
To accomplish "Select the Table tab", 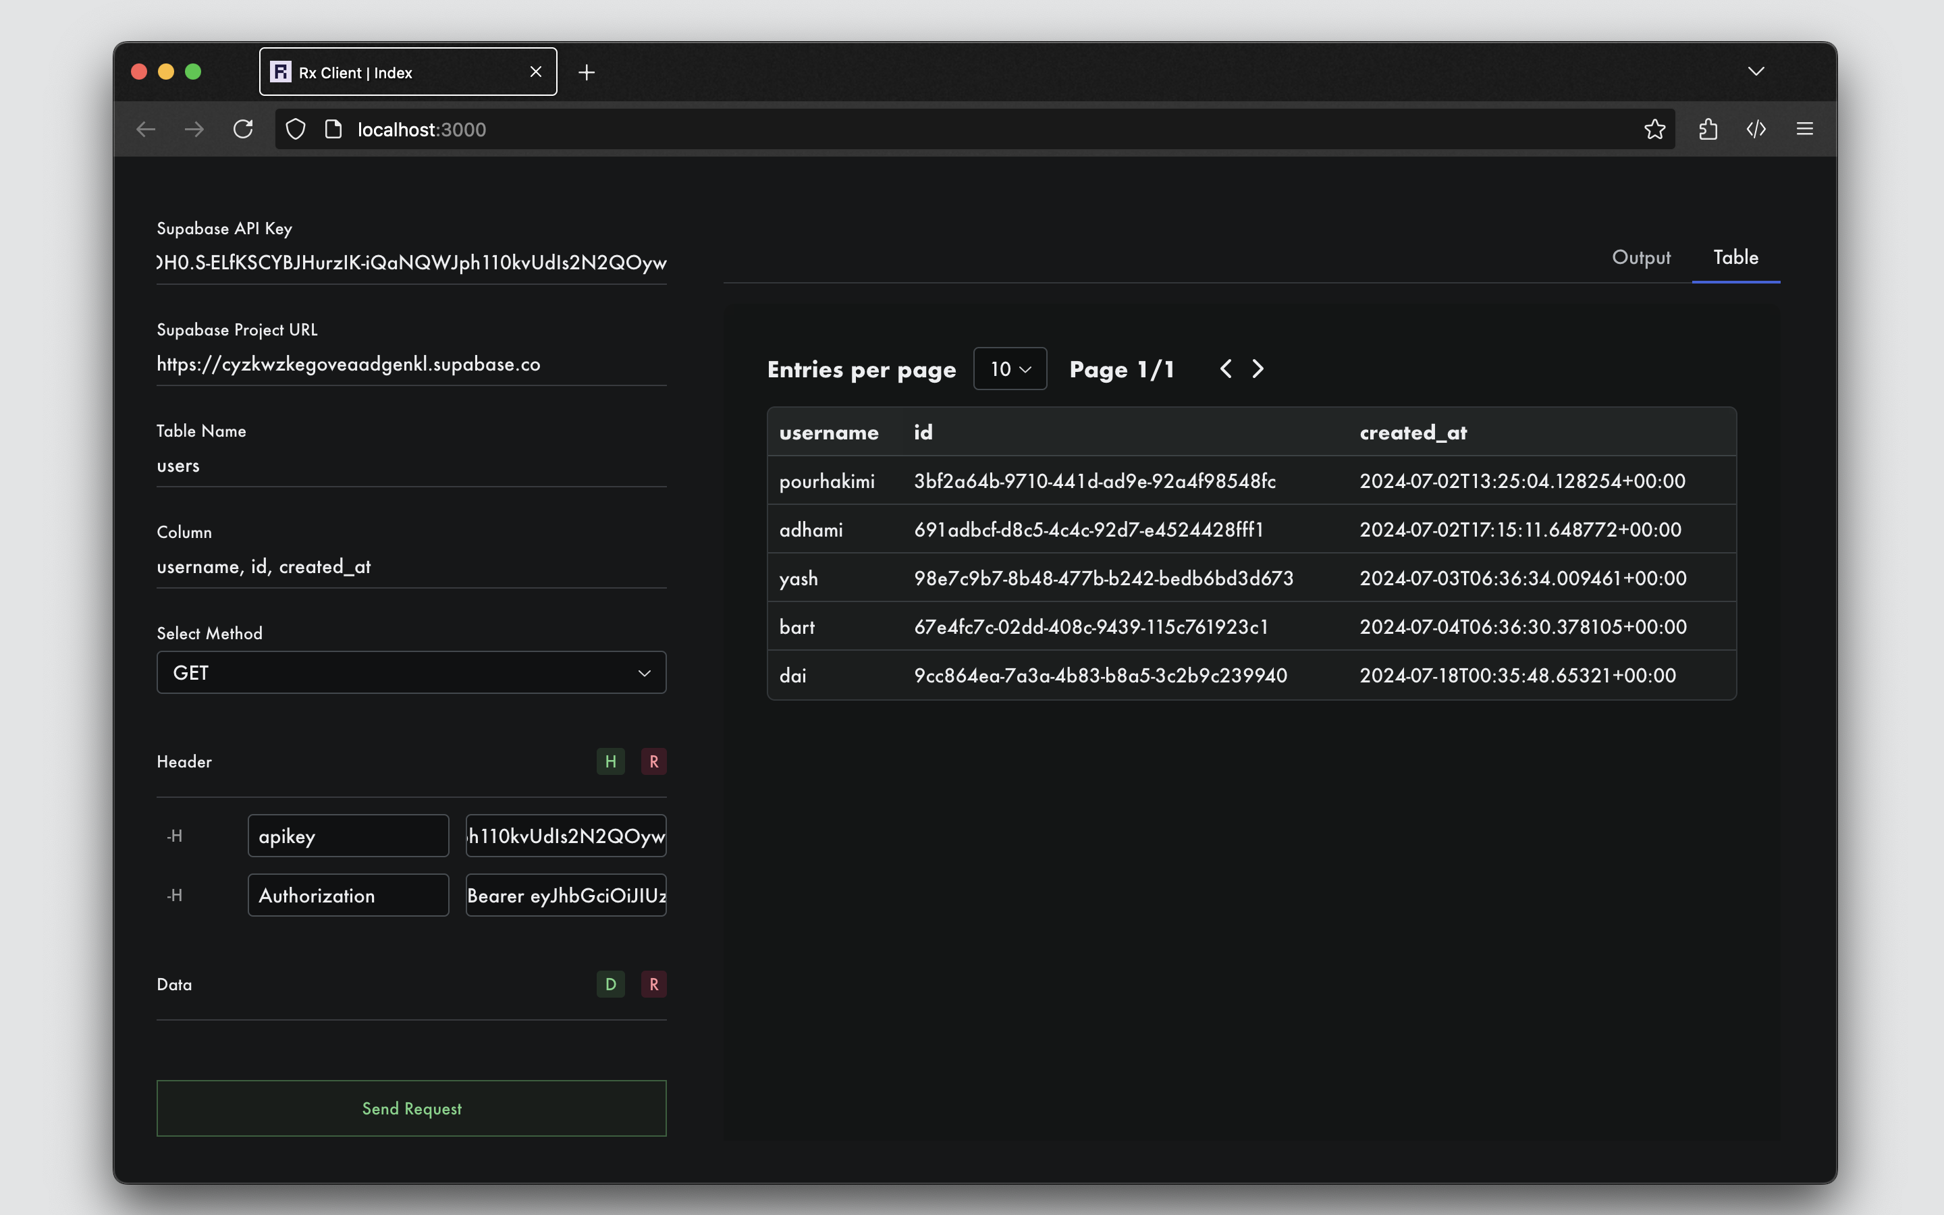I will pos(1735,257).
